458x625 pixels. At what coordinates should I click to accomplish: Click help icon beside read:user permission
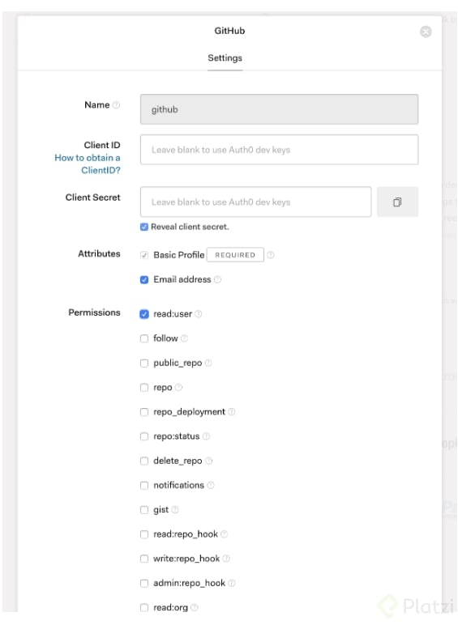pyautogui.click(x=199, y=314)
